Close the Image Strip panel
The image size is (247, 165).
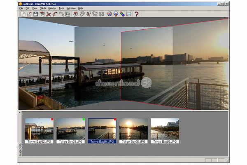coord(20,112)
